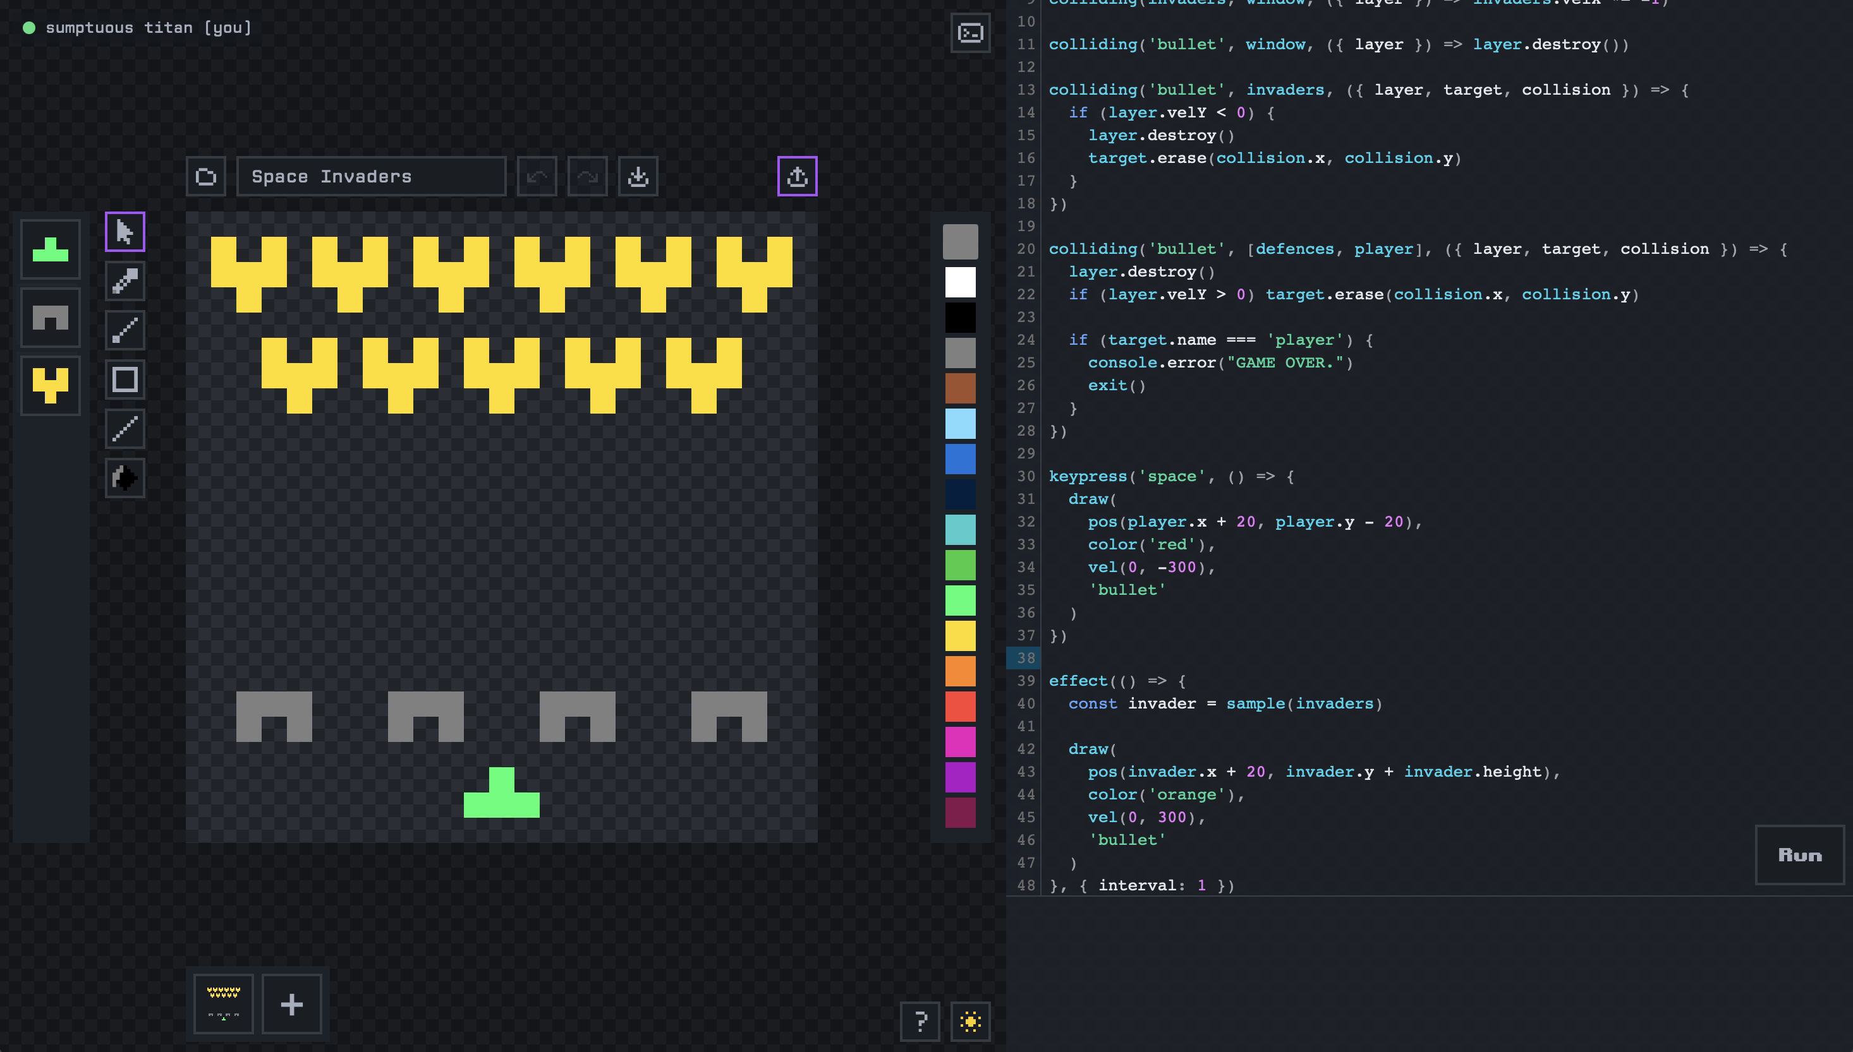Pick the orange color swatch
Viewport: 1853px width, 1052px height.
[x=960, y=671]
